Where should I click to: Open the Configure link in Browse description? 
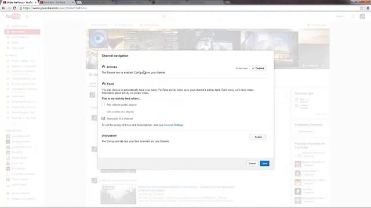[x=140, y=73]
